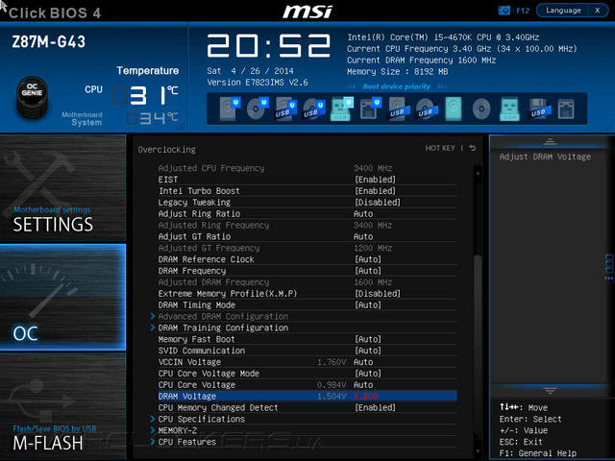Viewport: 615px width, 461px height.
Task: Select the UEFI hard disk boot device icon
Action: (230, 109)
